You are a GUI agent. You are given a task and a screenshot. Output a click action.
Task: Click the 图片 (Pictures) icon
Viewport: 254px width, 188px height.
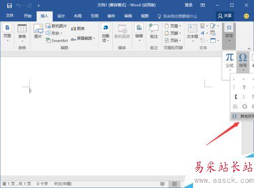(38, 32)
